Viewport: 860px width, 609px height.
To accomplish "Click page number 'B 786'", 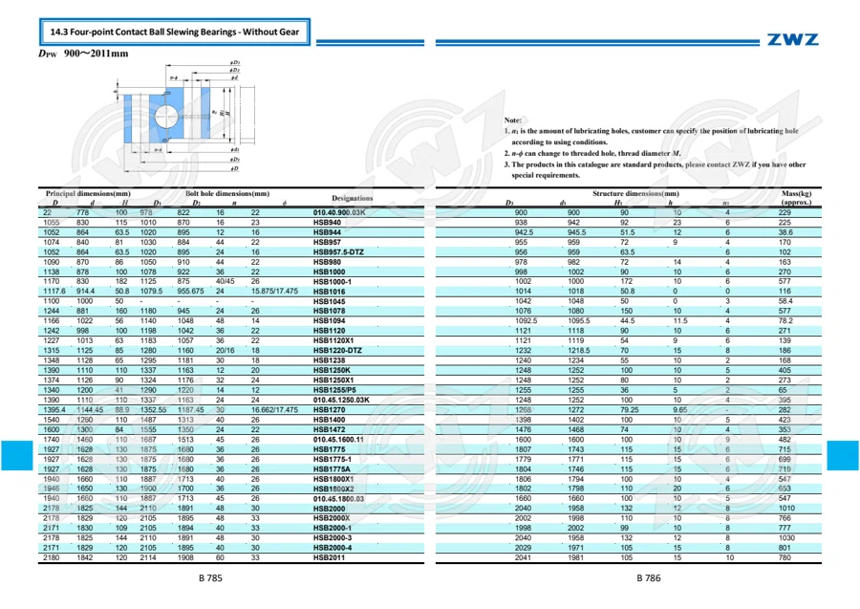I will point(649,577).
